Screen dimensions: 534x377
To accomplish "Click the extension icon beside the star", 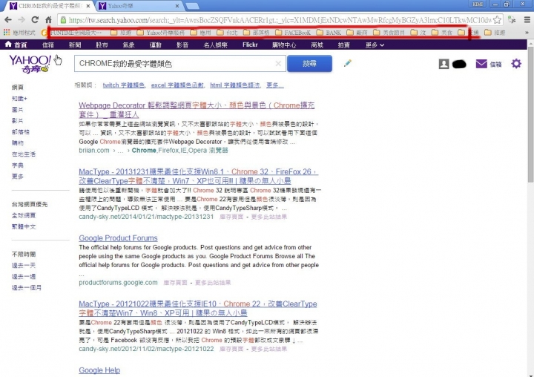I will tap(512, 20).
